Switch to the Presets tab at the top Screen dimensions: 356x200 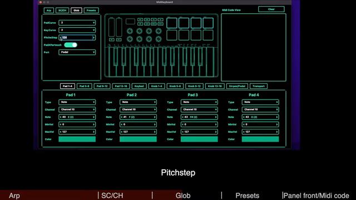91,11
